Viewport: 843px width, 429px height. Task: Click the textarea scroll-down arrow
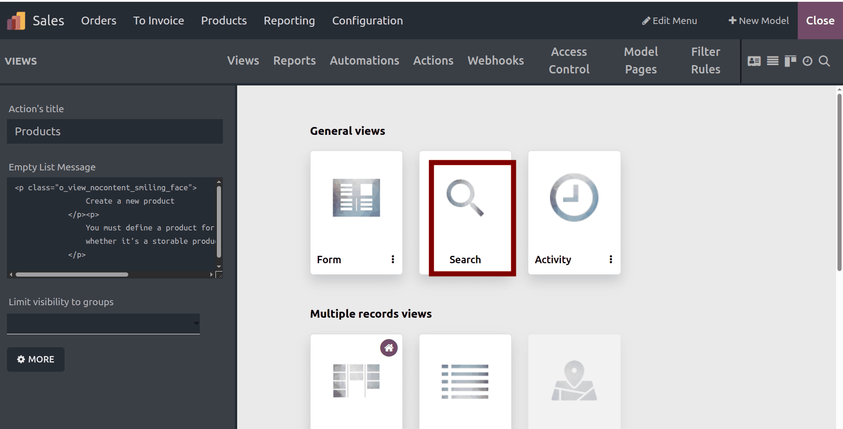219,266
